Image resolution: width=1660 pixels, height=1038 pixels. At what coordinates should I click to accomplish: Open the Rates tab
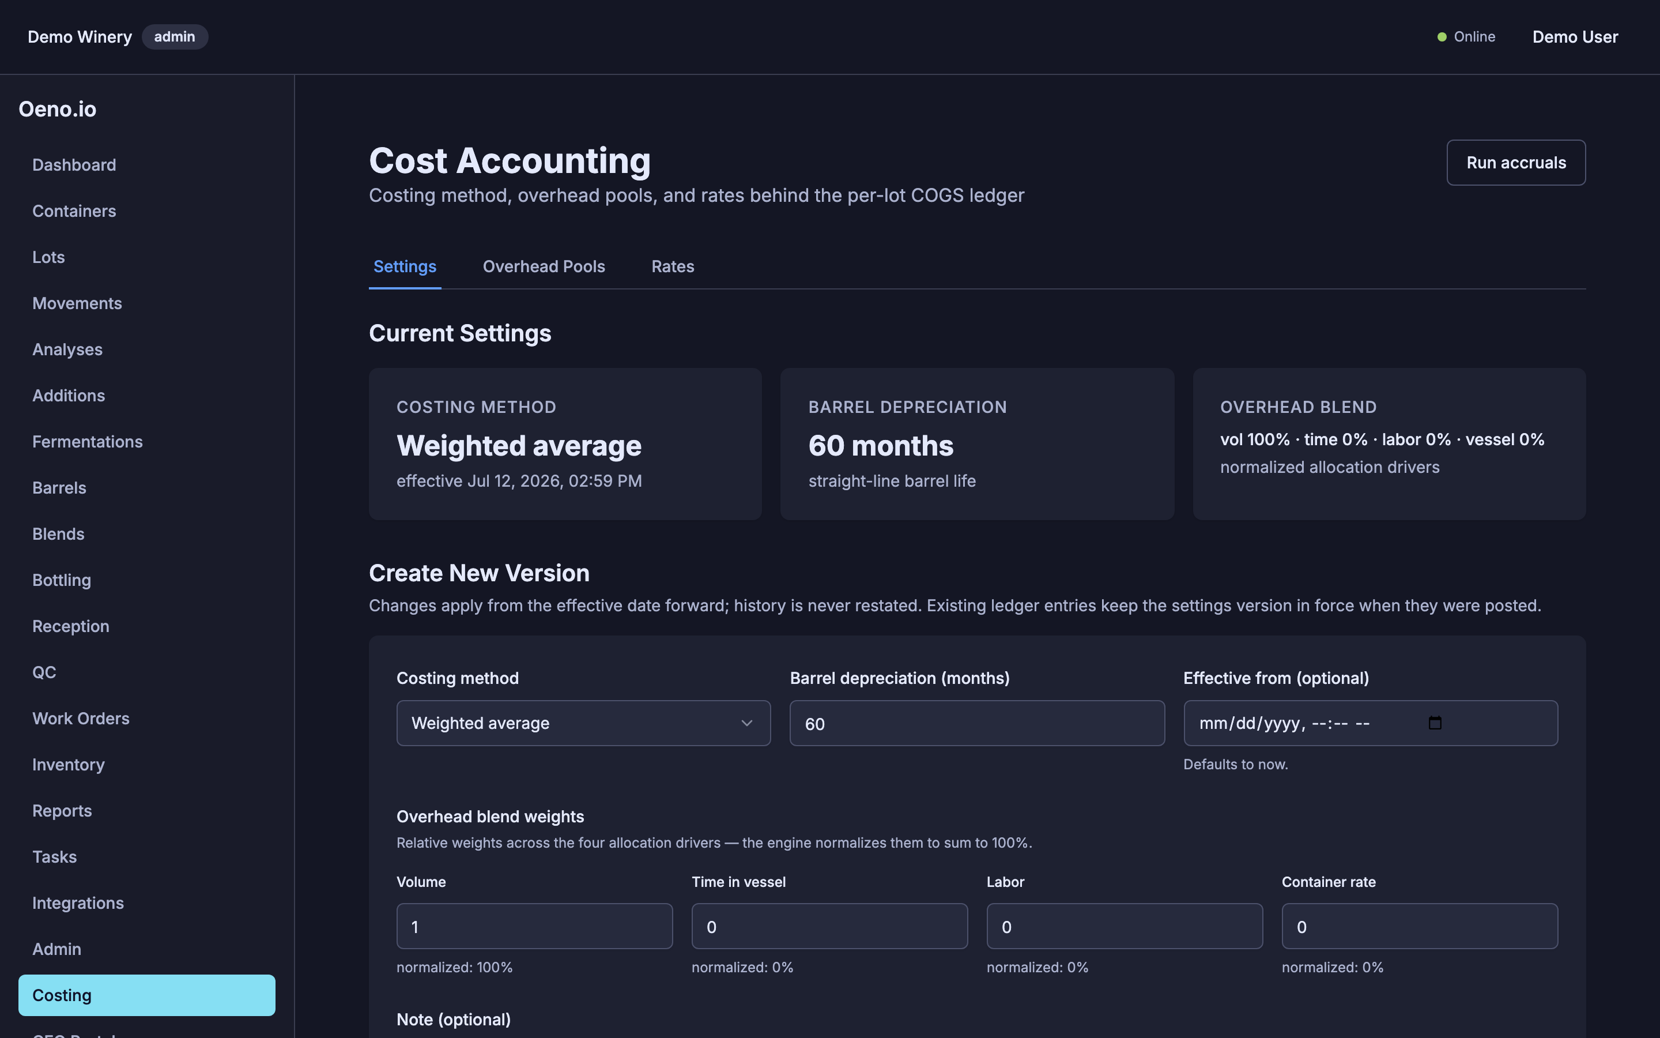(x=672, y=266)
